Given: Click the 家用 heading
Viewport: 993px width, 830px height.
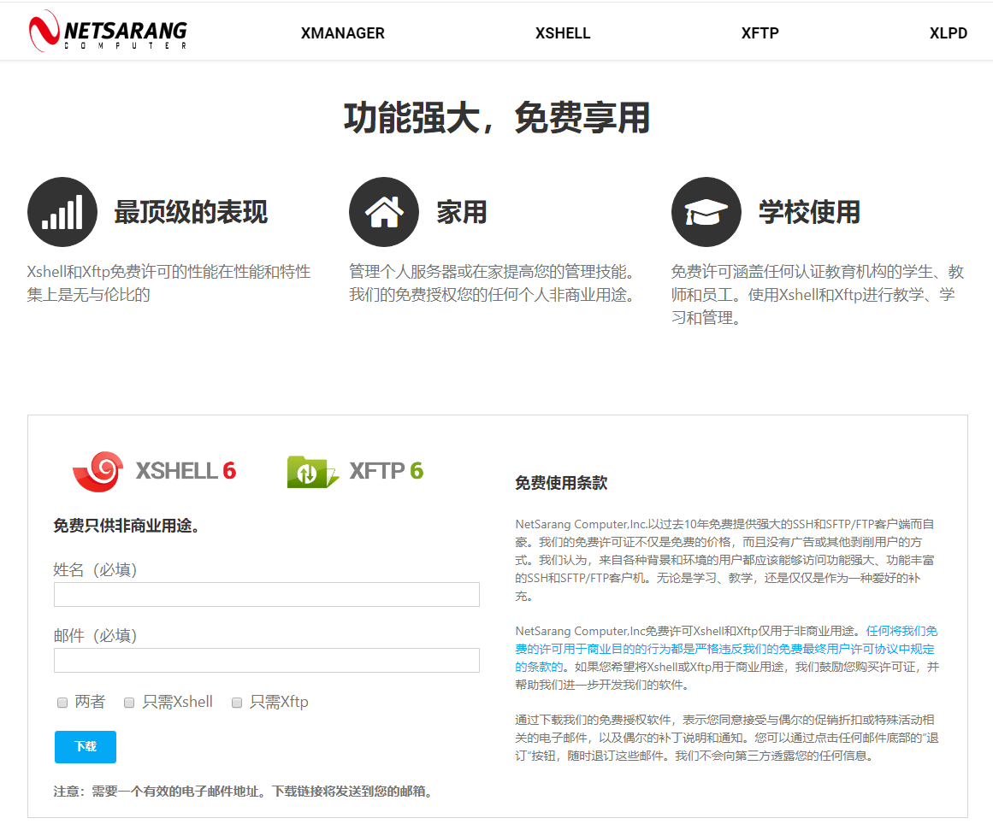Looking at the screenshot, I should coord(462,212).
